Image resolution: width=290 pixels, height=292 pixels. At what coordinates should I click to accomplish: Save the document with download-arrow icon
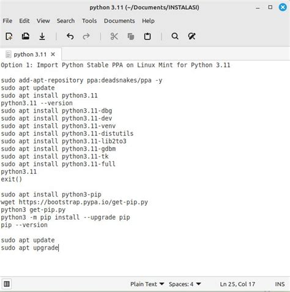[x=42, y=37]
